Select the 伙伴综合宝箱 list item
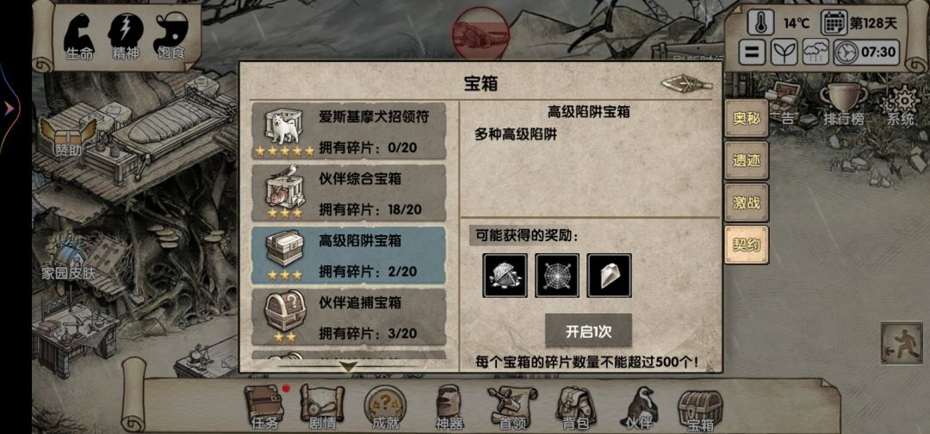 tap(349, 193)
